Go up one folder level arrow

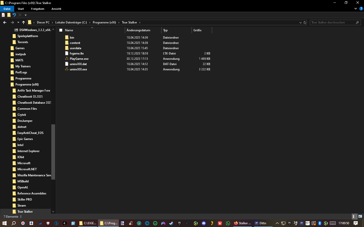24,22
